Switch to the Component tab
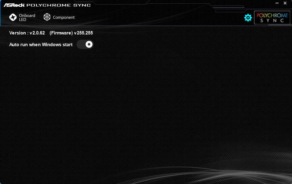This screenshot has width=292, height=184. point(59,17)
